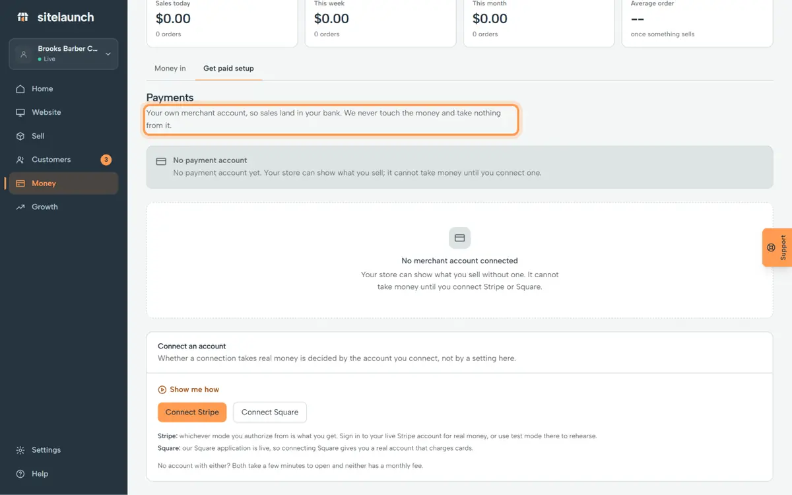The image size is (792, 495).
Task: Open Settings in the sidebar
Action: click(63, 450)
